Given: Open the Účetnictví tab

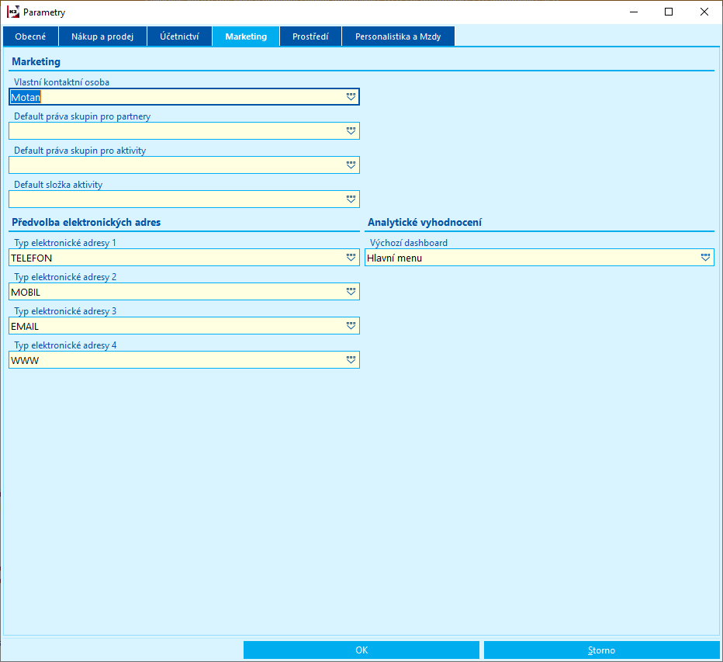Looking at the screenshot, I should [x=179, y=36].
